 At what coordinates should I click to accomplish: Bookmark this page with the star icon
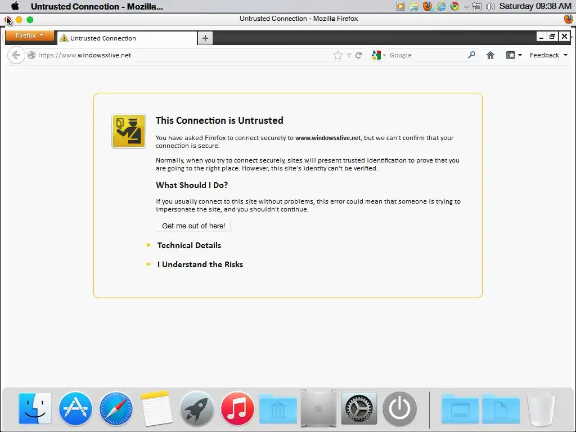pyautogui.click(x=338, y=55)
